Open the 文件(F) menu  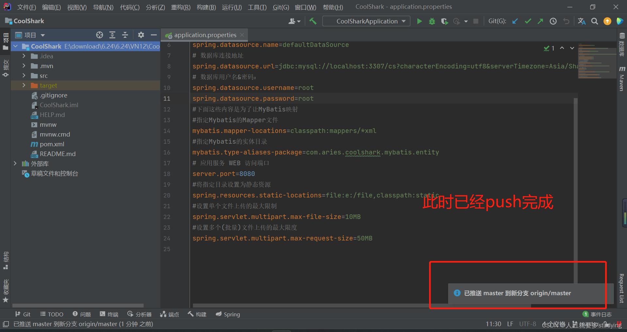point(26,7)
